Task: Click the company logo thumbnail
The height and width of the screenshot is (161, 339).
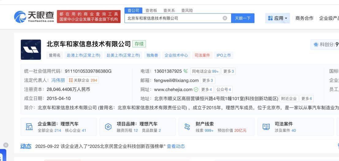Action: point(31,50)
